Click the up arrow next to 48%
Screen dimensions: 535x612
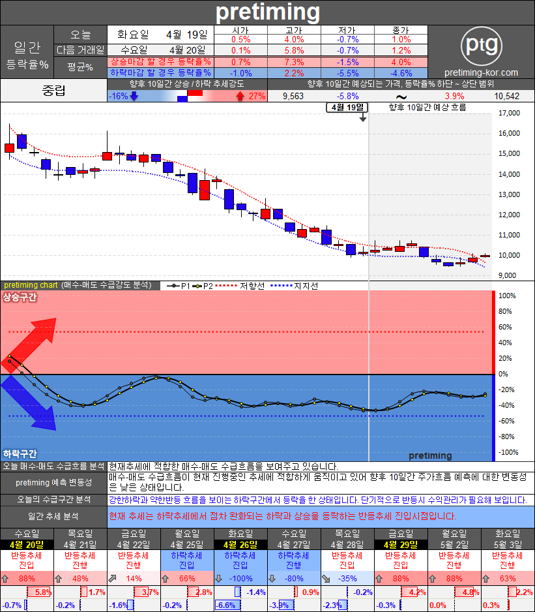58,579
